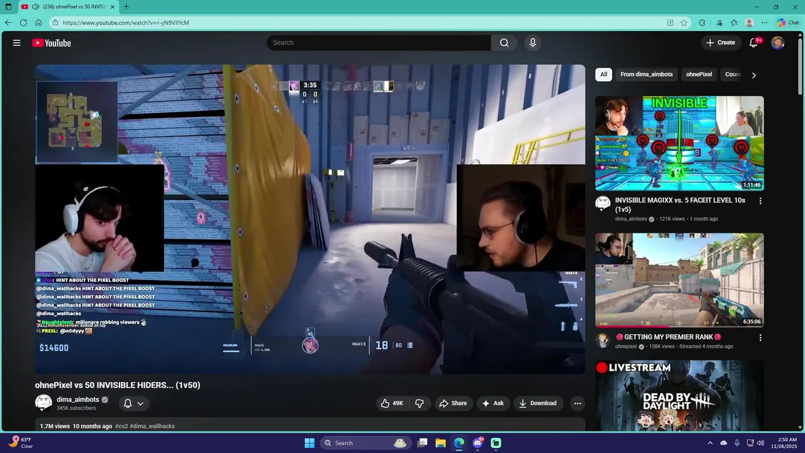Select the ohnePixel filter chip
805x453 pixels.
(x=699, y=74)
